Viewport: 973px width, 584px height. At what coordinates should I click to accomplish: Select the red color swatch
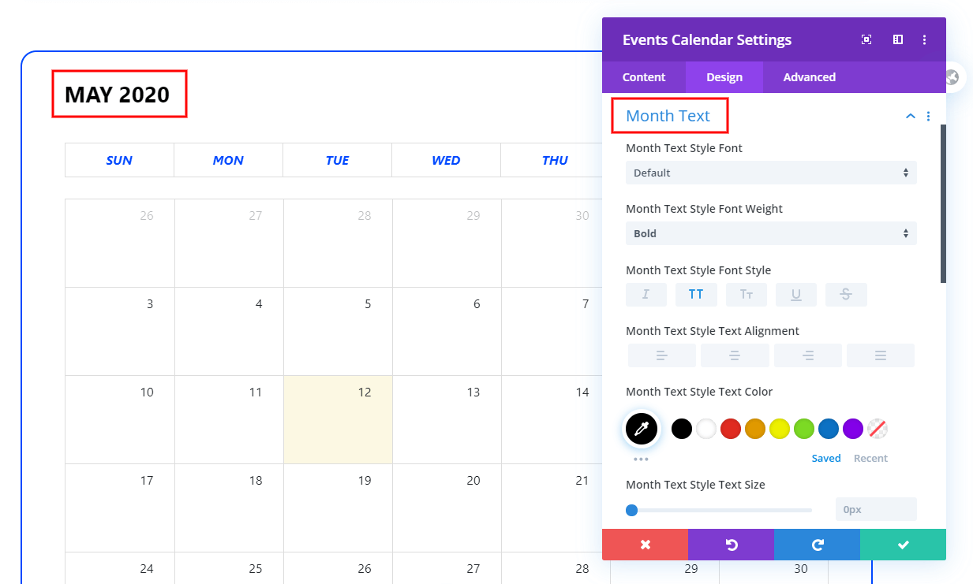tap(731, 429)
